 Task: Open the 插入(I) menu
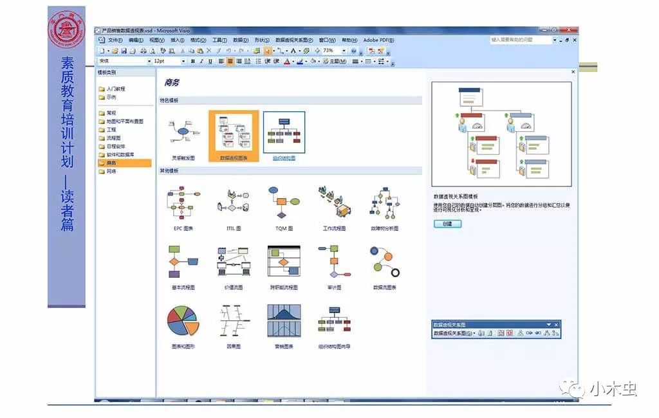178,40
